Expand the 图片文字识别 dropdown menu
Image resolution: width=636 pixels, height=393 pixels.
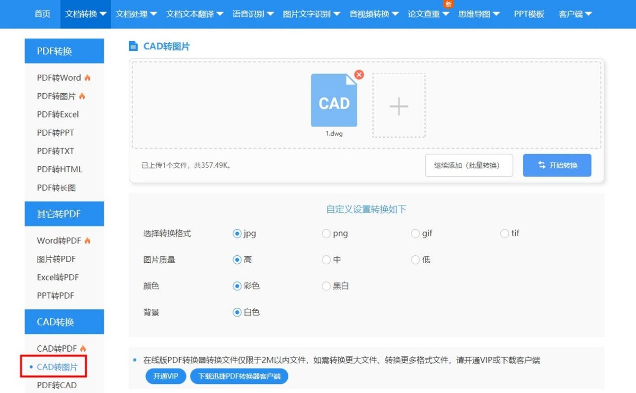click(x=312, y=14)
